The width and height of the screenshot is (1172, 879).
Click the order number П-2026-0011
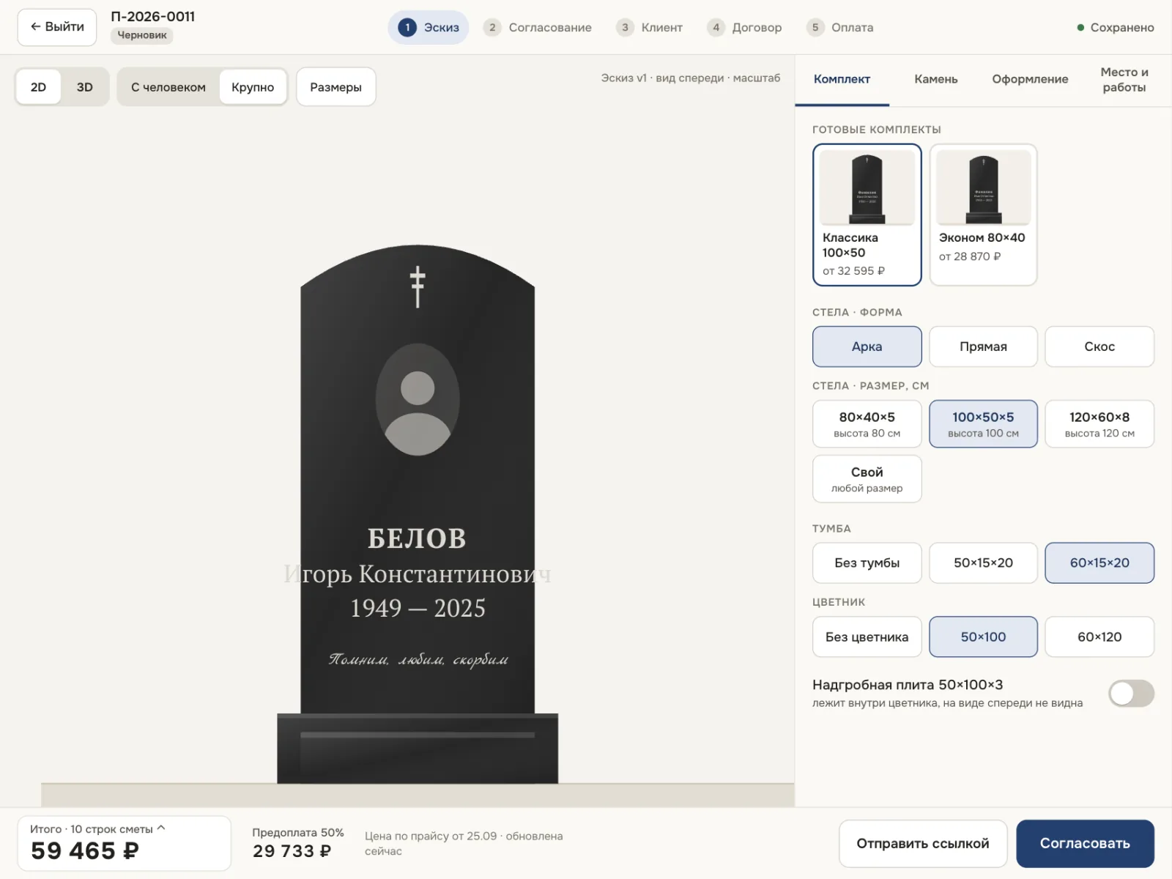click(x=153, y=16)
